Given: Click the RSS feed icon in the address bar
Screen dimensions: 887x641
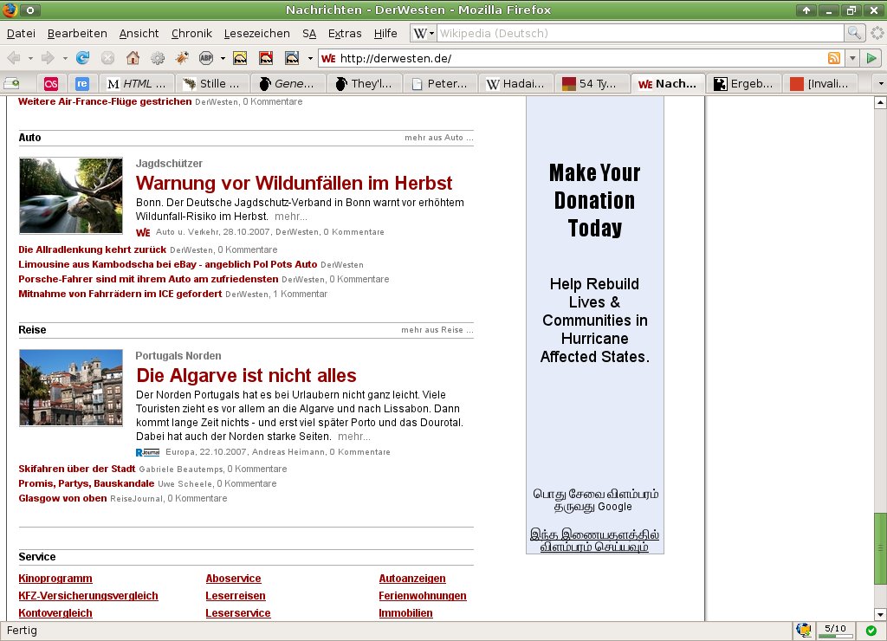Looking at the screenshot, I should point(834,58).
